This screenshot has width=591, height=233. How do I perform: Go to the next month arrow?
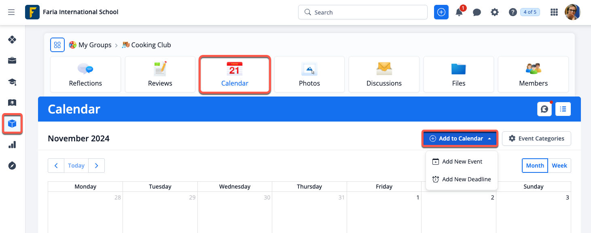click(x=96, y=166)
